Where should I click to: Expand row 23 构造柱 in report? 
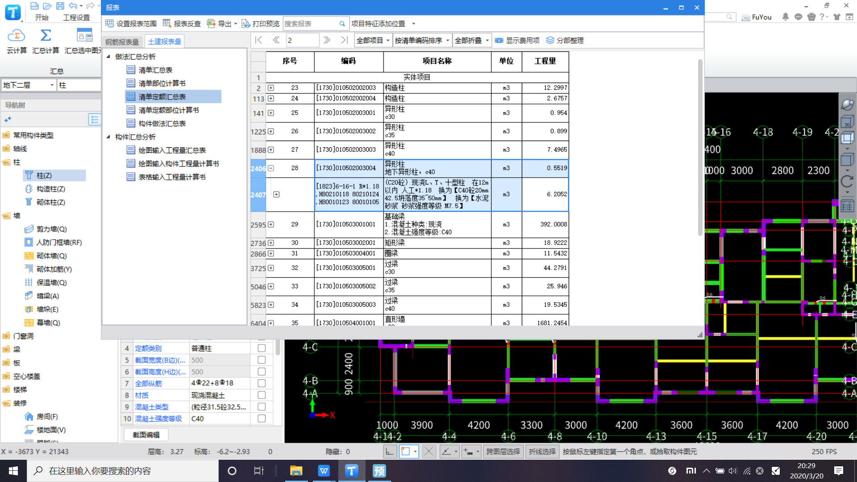click(x=271, y=88)
